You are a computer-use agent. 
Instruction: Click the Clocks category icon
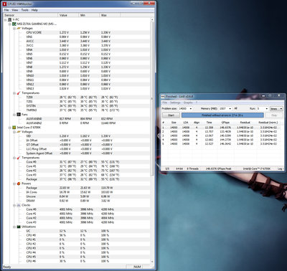[19, 205]
